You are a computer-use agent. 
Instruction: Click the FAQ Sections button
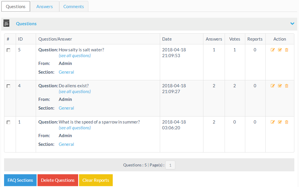pyautogui.click(x=20, y=180)
